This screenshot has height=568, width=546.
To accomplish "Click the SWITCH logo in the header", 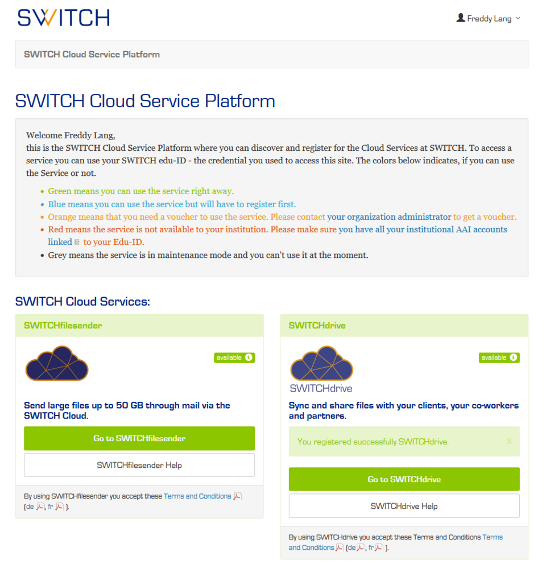I will [63, 18].
